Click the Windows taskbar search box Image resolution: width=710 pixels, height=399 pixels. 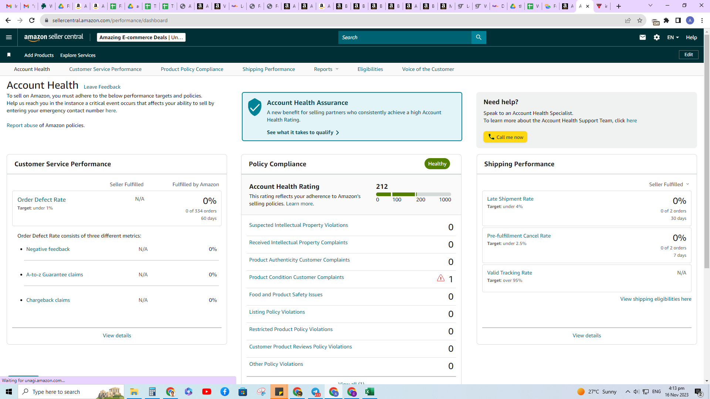71,392
